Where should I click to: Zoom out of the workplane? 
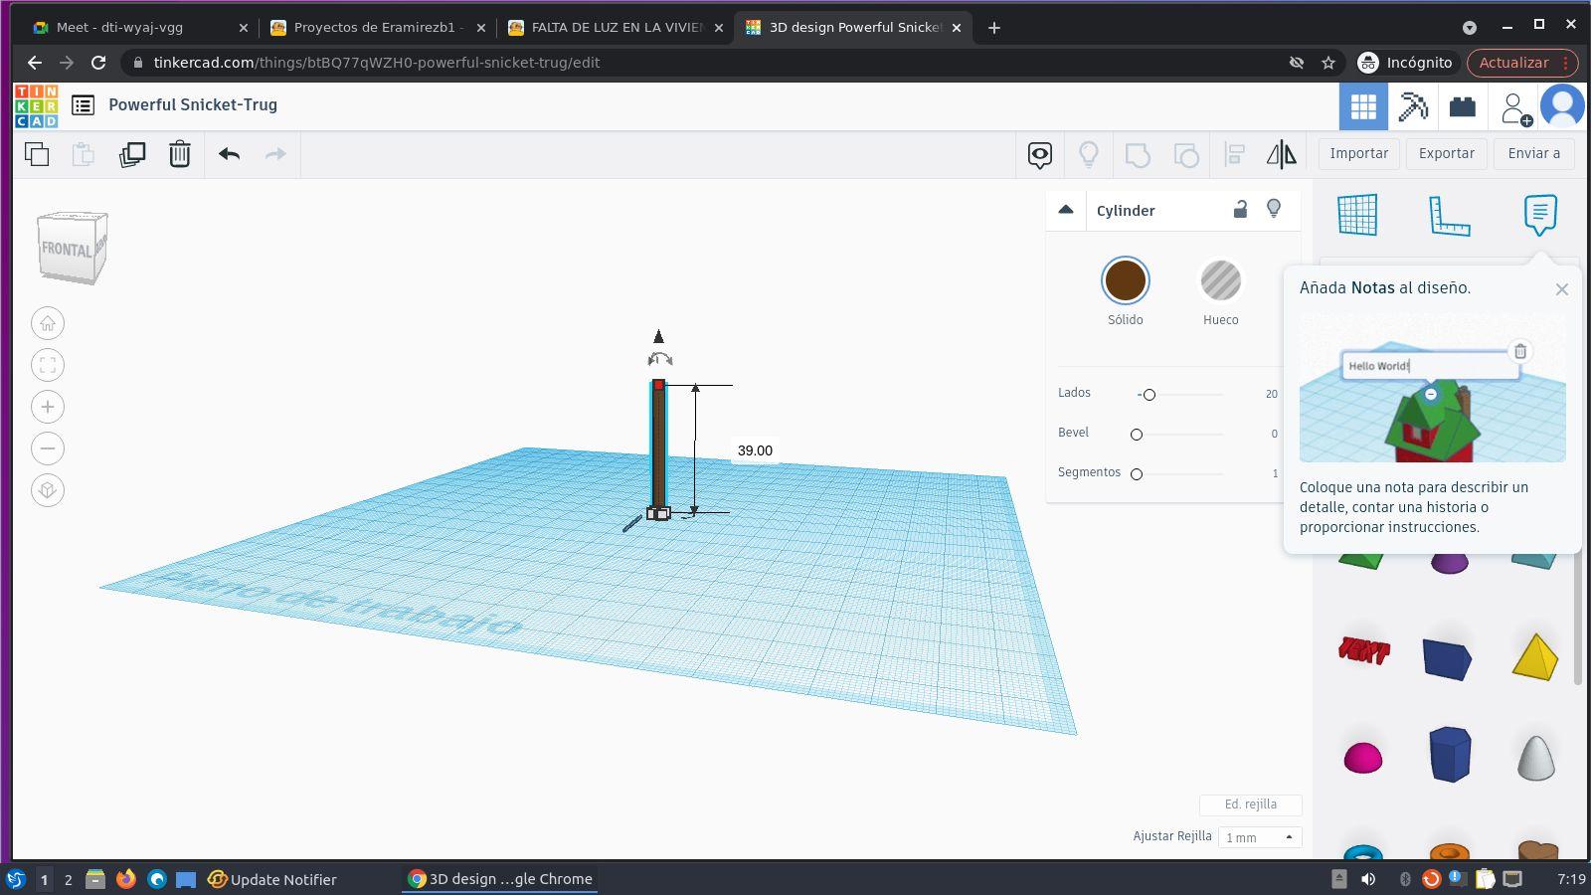tap(48, 448)
